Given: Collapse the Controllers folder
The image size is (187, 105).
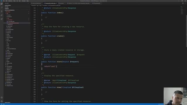Looking at the screenshot, I should coord(10,20).
